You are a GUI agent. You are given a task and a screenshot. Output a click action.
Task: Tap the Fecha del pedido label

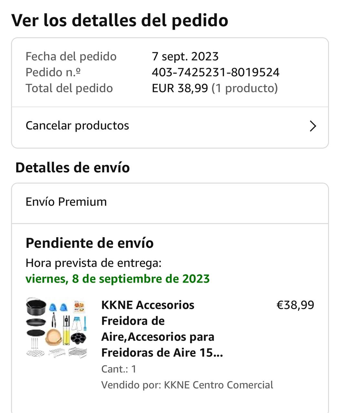pyautogui.click(x=71, y=56)
